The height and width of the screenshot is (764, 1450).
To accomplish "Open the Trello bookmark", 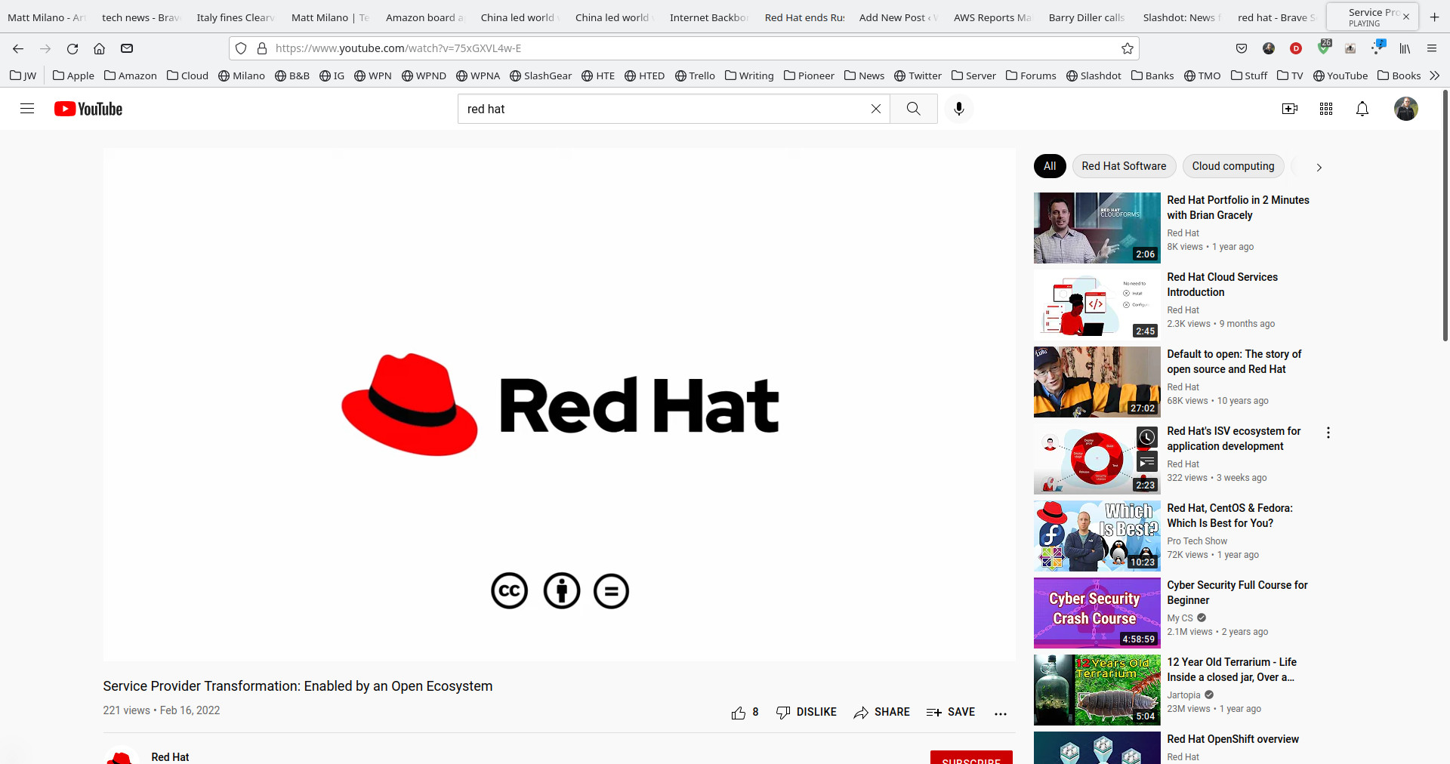I will [695, 75].
